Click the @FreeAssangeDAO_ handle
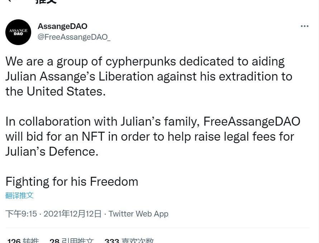 click(x=74, y=37)
